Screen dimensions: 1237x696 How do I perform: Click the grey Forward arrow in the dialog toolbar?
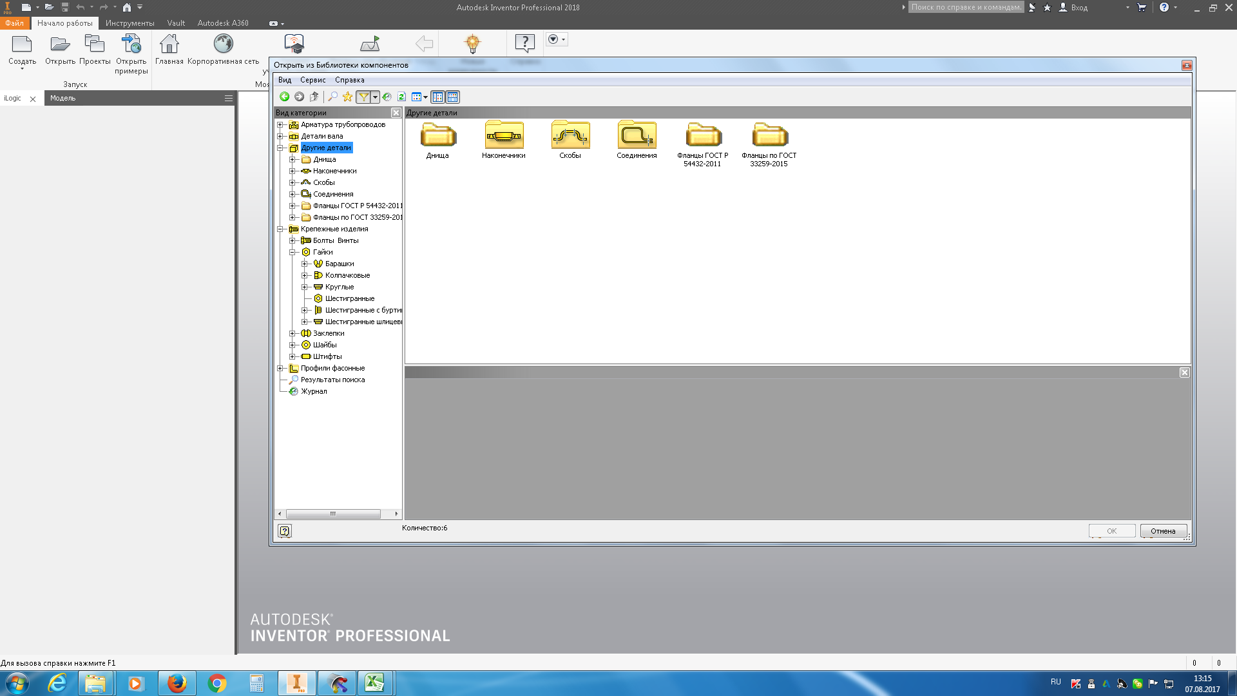(x=299, y=97)
